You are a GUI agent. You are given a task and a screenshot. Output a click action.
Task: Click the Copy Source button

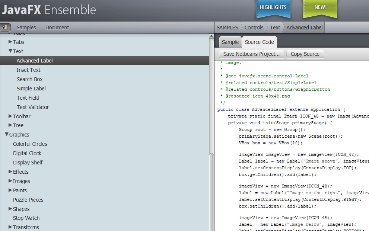coord(305,54)
